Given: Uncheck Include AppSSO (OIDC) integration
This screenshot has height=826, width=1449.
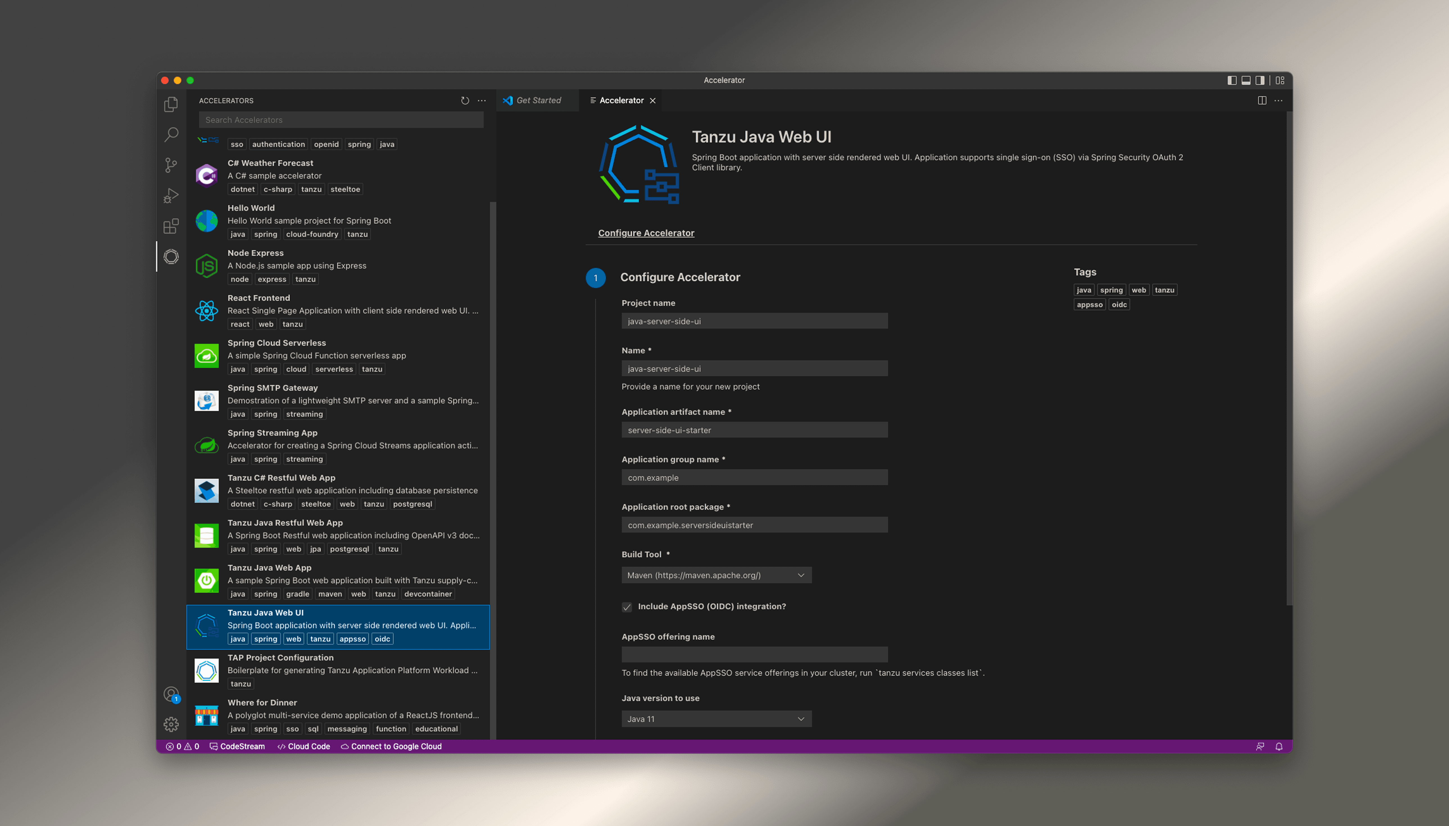Looking at the screenshot, I should (627, 607).
